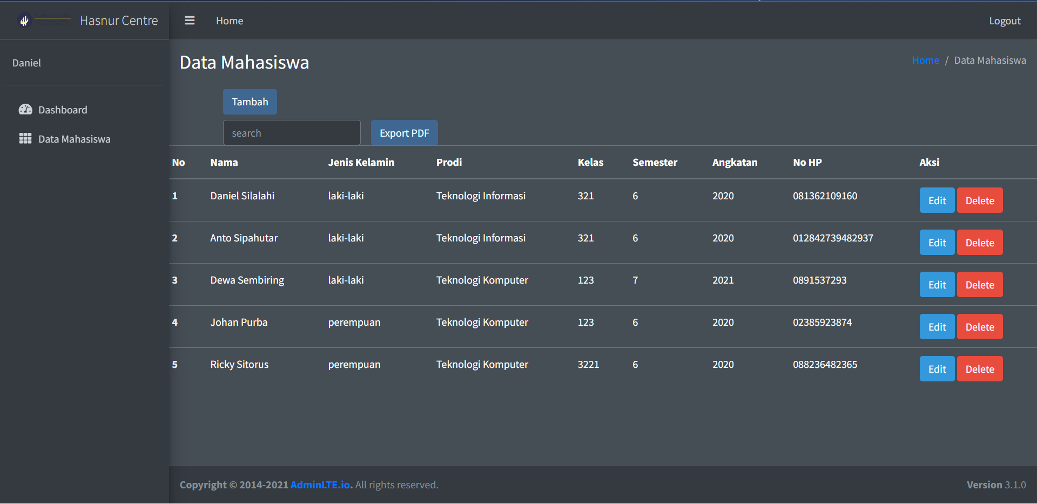The image size is (1037, 504).
Task: Edit the Dewa Sembiring entry
Action: pos(937,284)
